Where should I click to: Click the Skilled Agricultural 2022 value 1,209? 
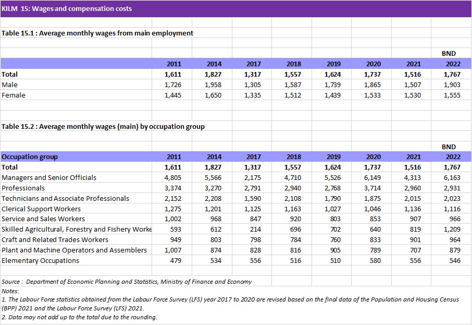(x=452, y=229)
